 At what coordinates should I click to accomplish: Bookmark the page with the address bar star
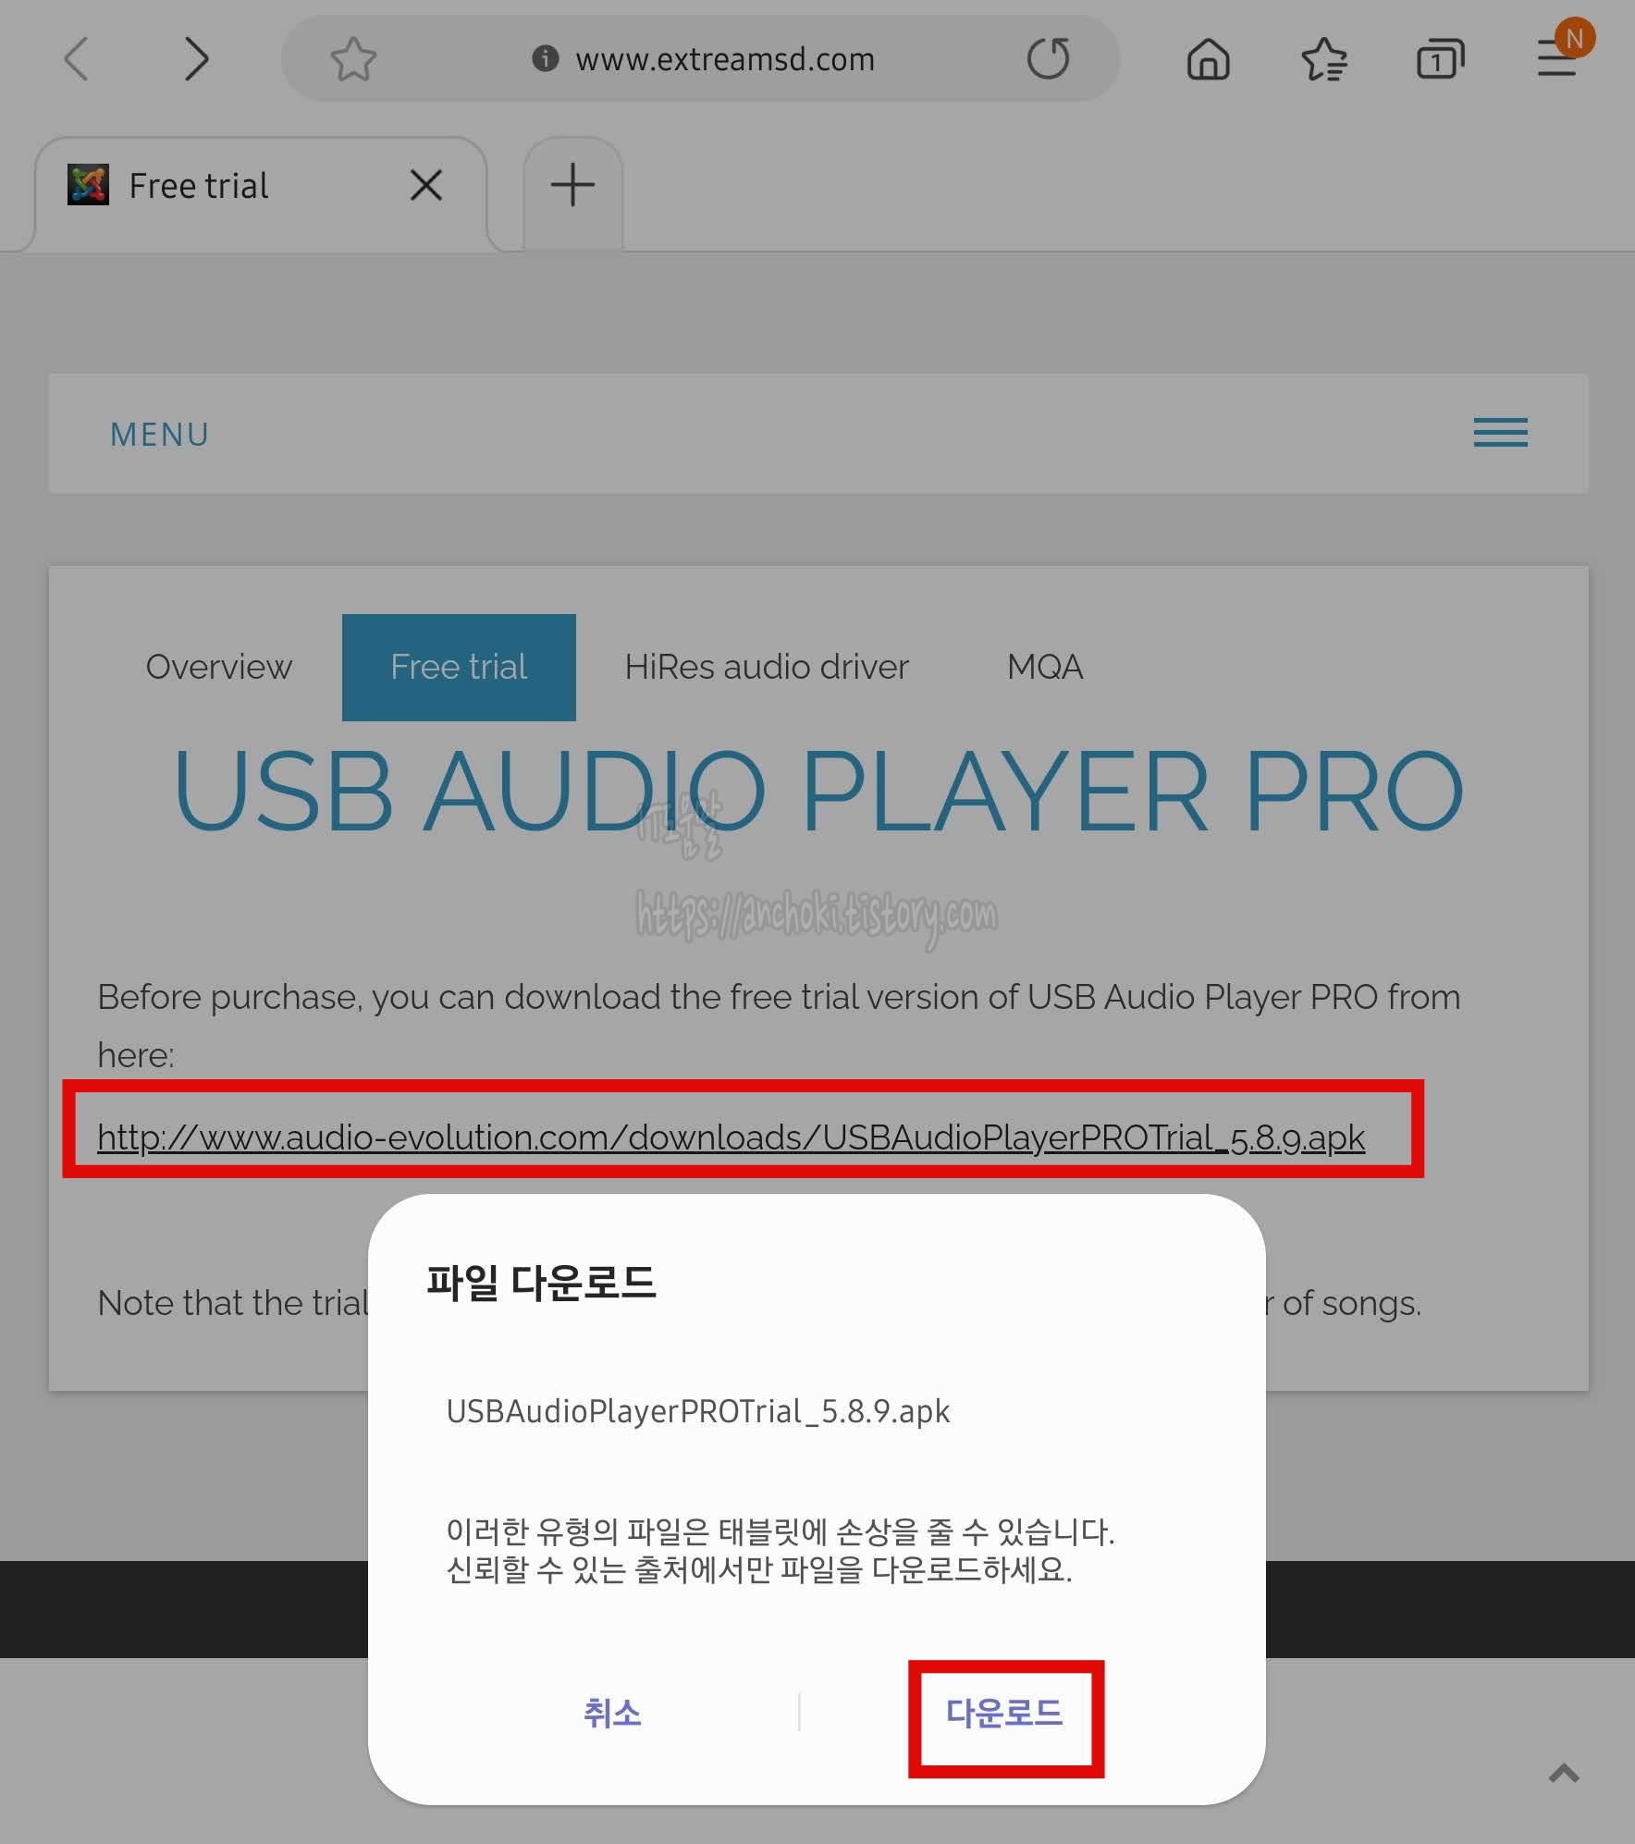coord(353,59)
